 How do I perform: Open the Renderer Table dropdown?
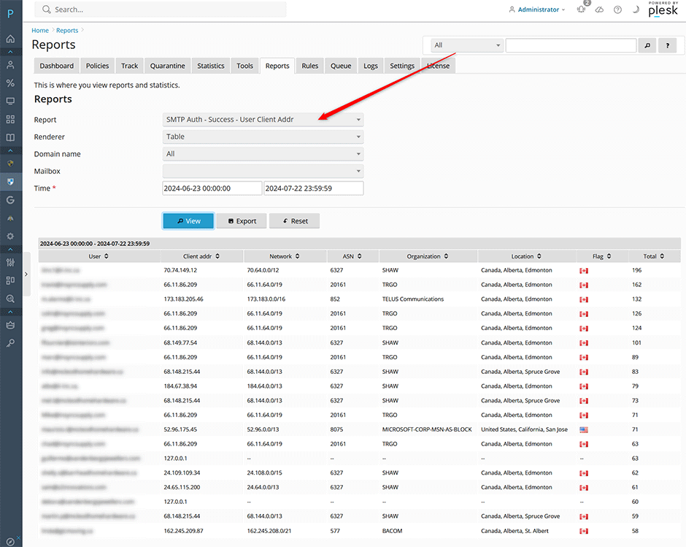pyautogui.click(x=263, y=137)
